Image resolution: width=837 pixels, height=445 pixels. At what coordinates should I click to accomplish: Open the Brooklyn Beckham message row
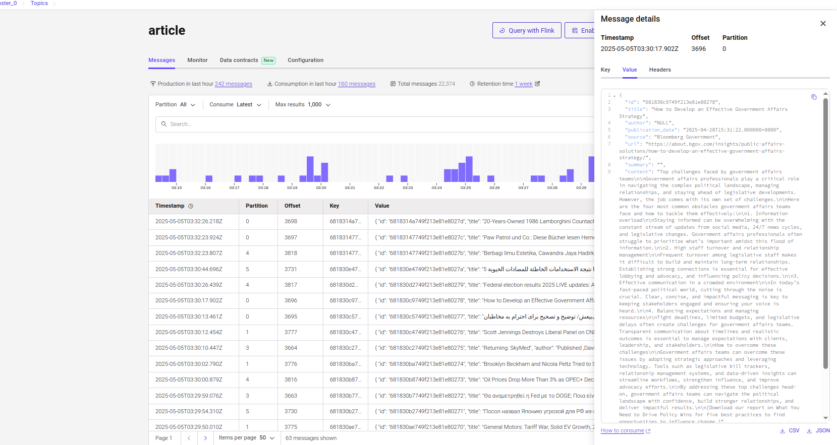point(371,364)
